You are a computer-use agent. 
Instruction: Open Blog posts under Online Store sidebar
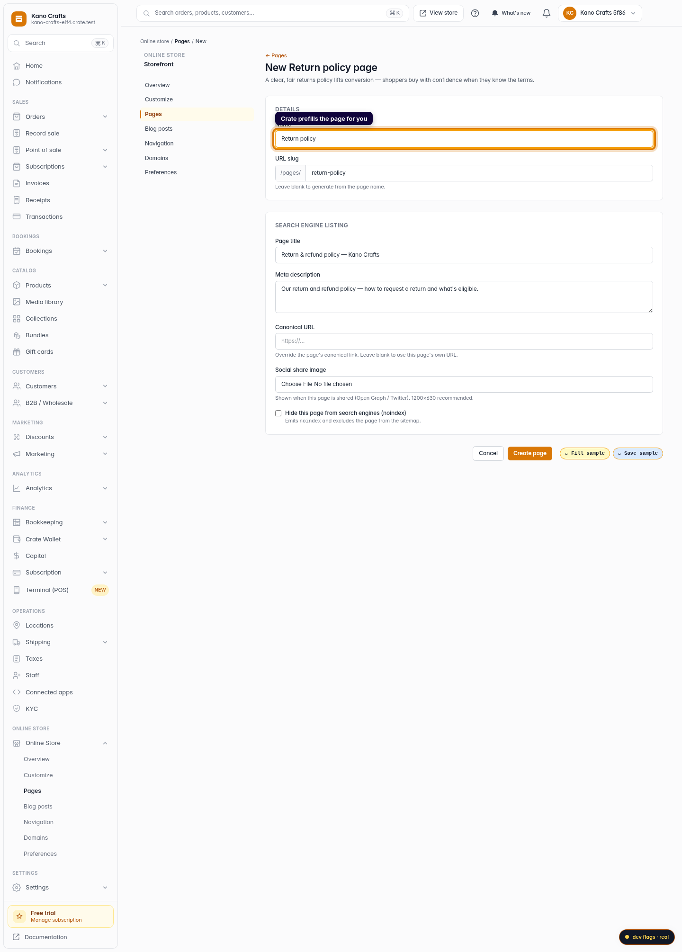[x=38, y=807]
